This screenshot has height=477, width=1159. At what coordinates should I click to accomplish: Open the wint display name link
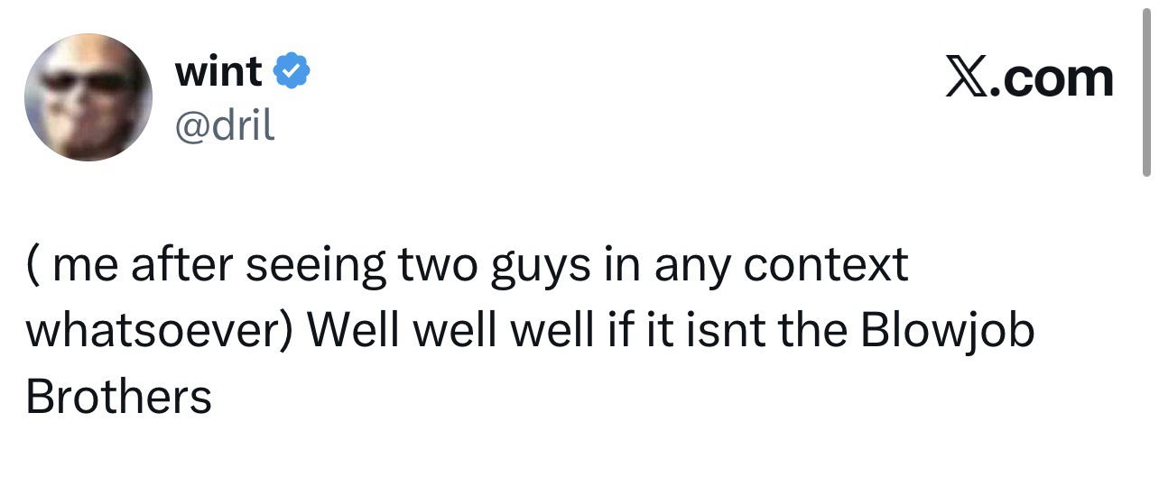tap(218, 71)
